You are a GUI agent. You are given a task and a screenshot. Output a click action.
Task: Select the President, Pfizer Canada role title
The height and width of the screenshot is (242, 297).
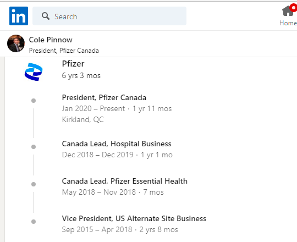point(104,97)
